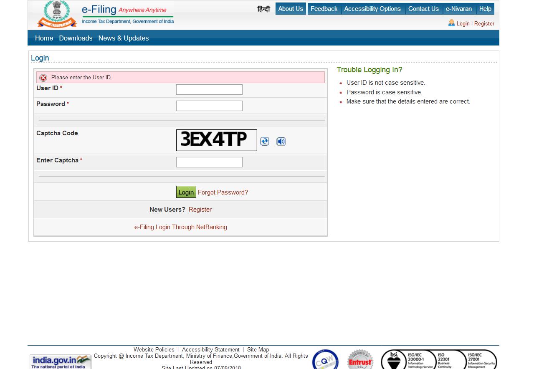The width and height of the screenshot is (534, 369).
Task: Go to the Contact Us page
Action: pyautogui.click(x=423, y=9)
